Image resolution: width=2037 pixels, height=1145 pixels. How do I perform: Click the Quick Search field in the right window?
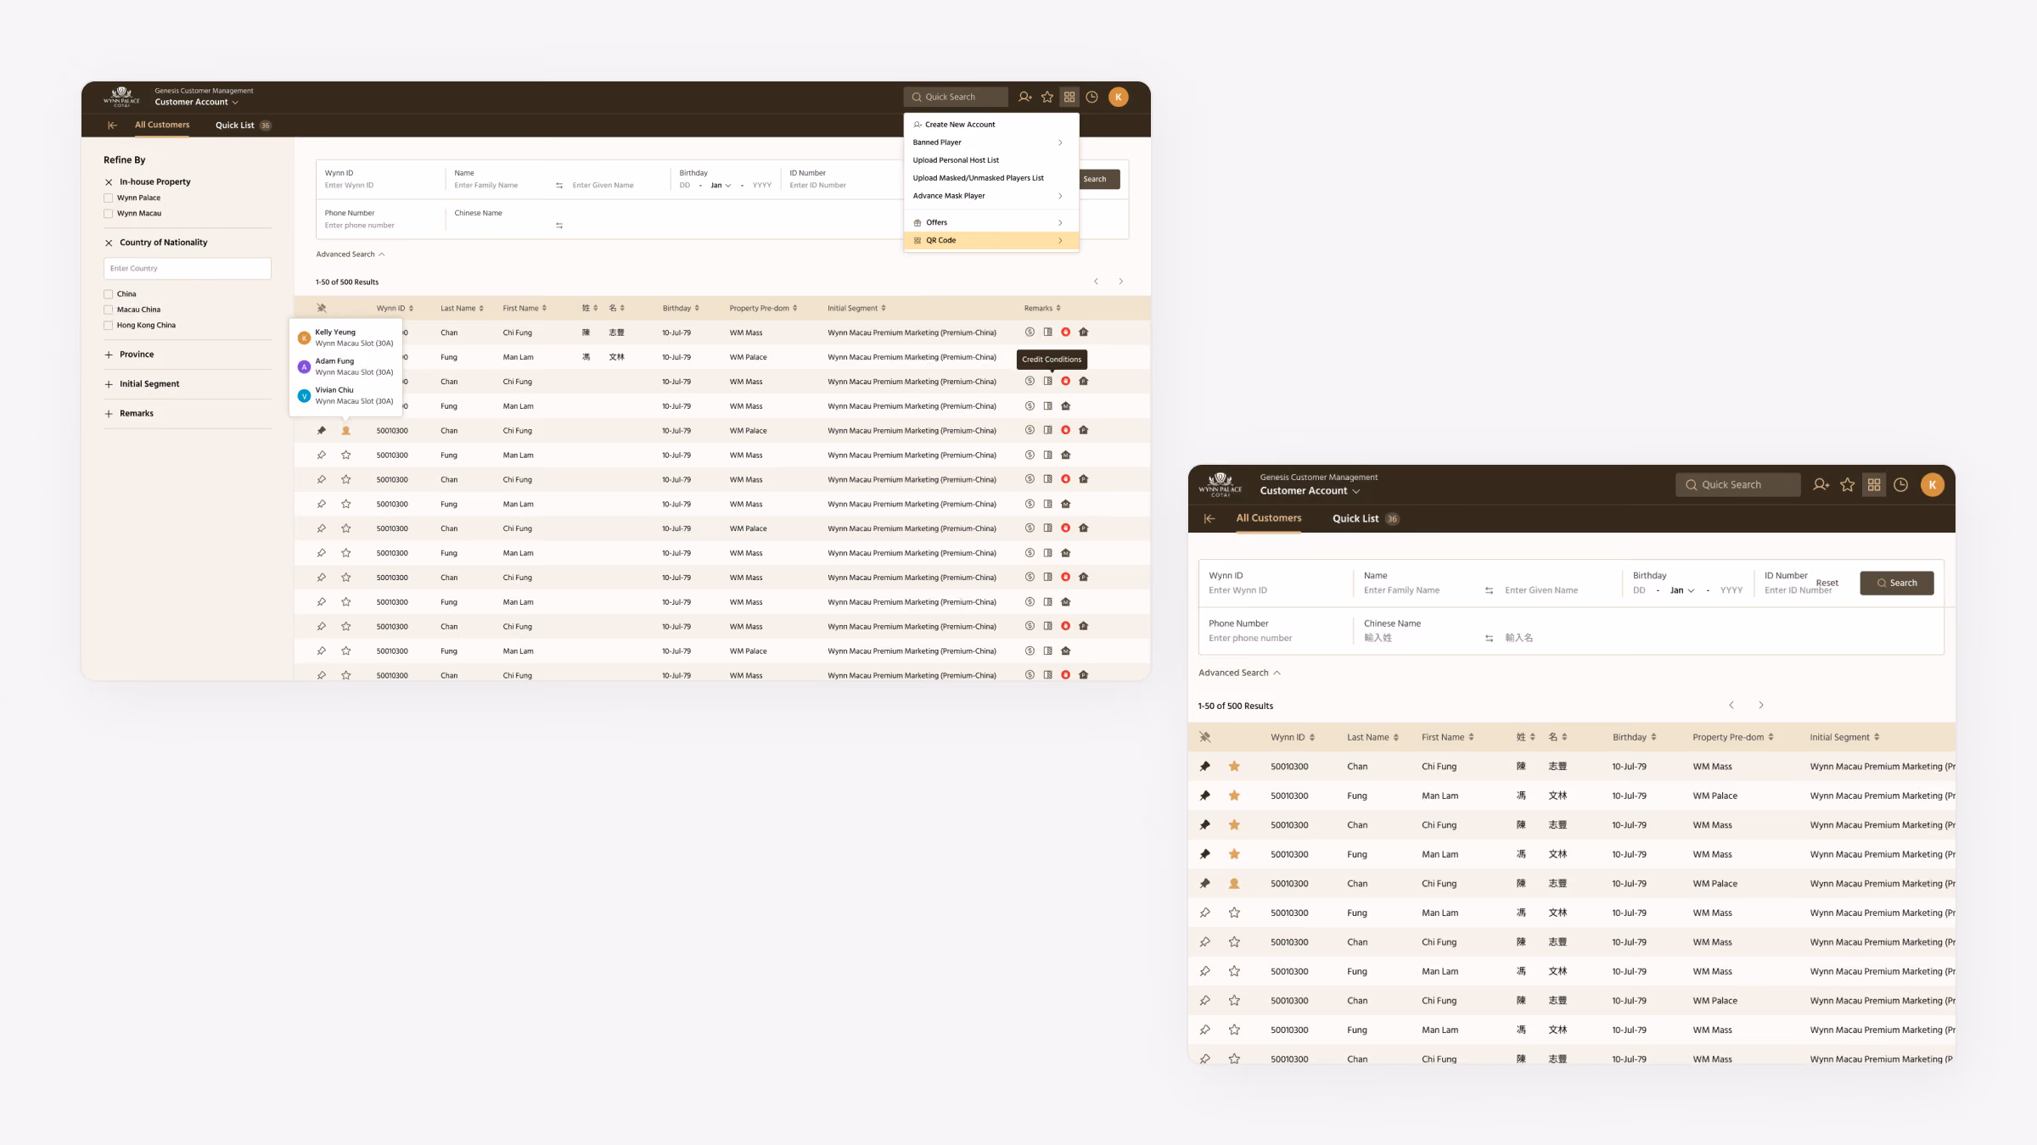[x=1737, y=485]
